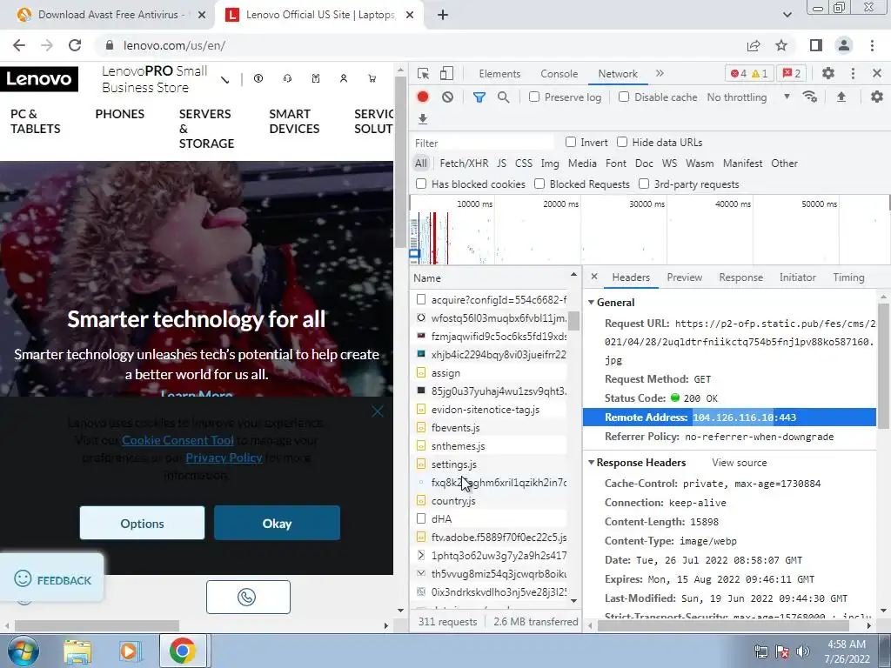
Task: Stop recording the network log
Action: (x=423, y=97)
